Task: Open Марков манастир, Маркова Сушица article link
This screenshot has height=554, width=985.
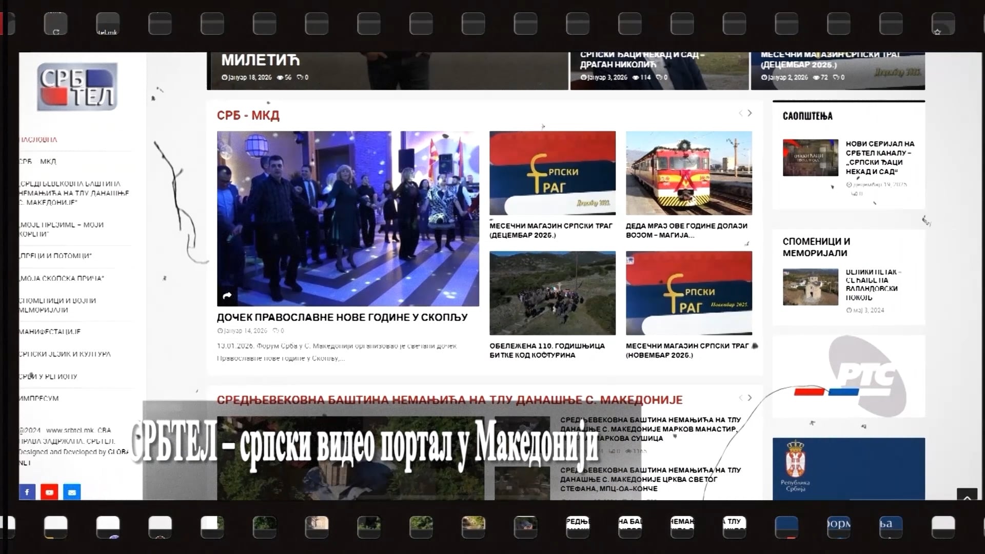Action: coord(651,429)
